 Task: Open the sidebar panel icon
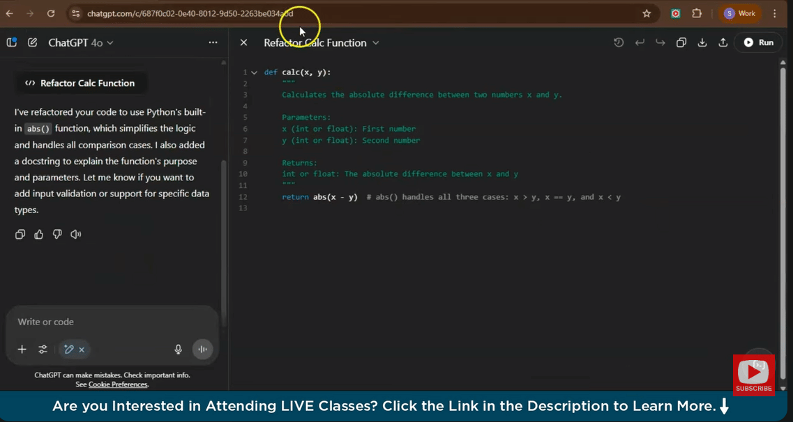tap(12, 42)
